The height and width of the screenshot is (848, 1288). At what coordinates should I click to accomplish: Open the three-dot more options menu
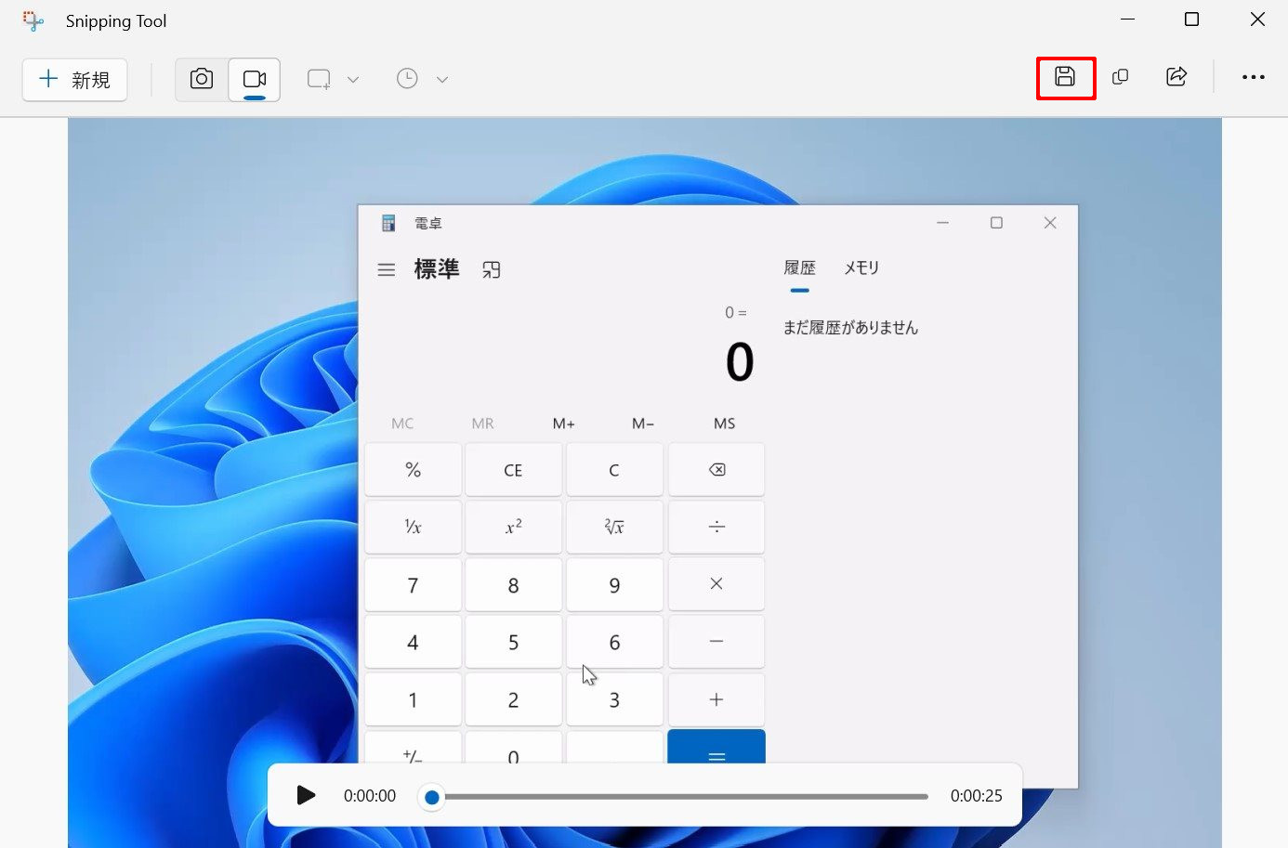[1253, 77]
